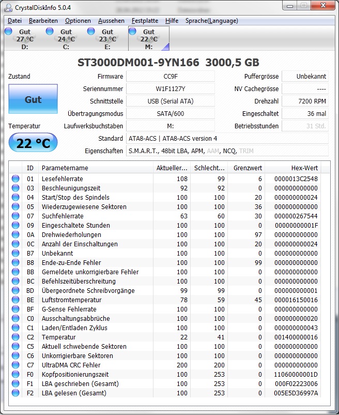Click the Firmware field CC9F

171,77
